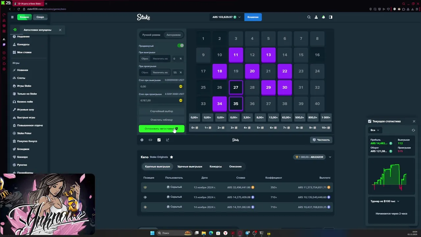Collapse the sidebar with hamburger icon

(x=12, y=17)
